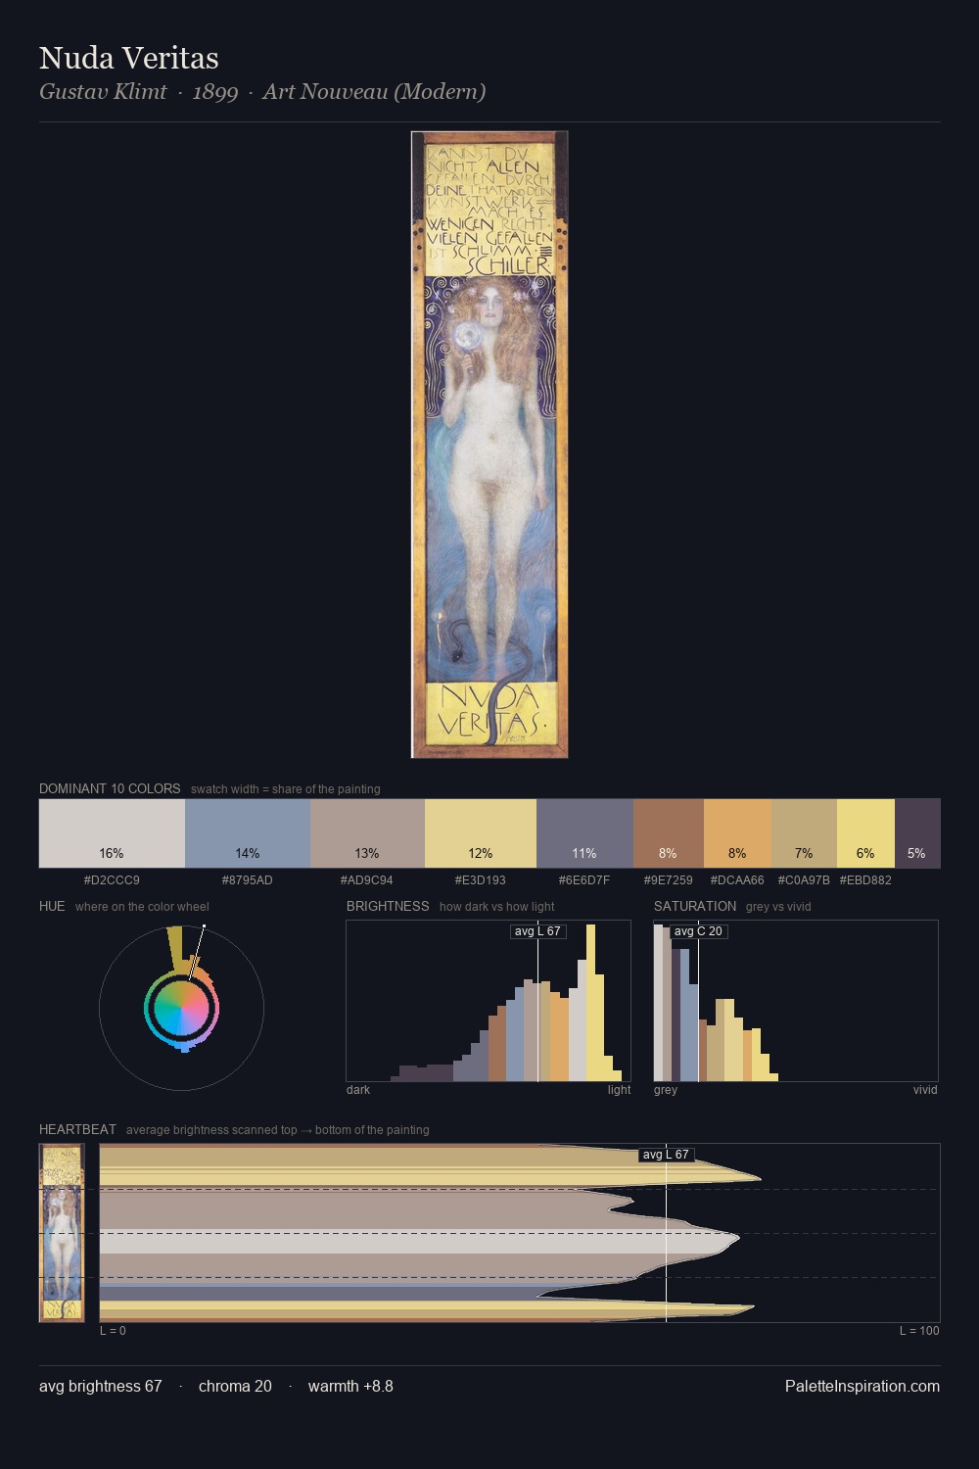
Task: Click hex code #E3D193
Action: point(481,880)
